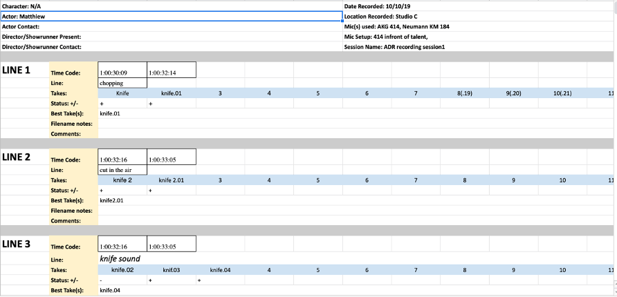This screenshot has height=297, width=617.
Task: Click the 'Mic(s) used: AKG 414' cell
Action: pos(479,27)
